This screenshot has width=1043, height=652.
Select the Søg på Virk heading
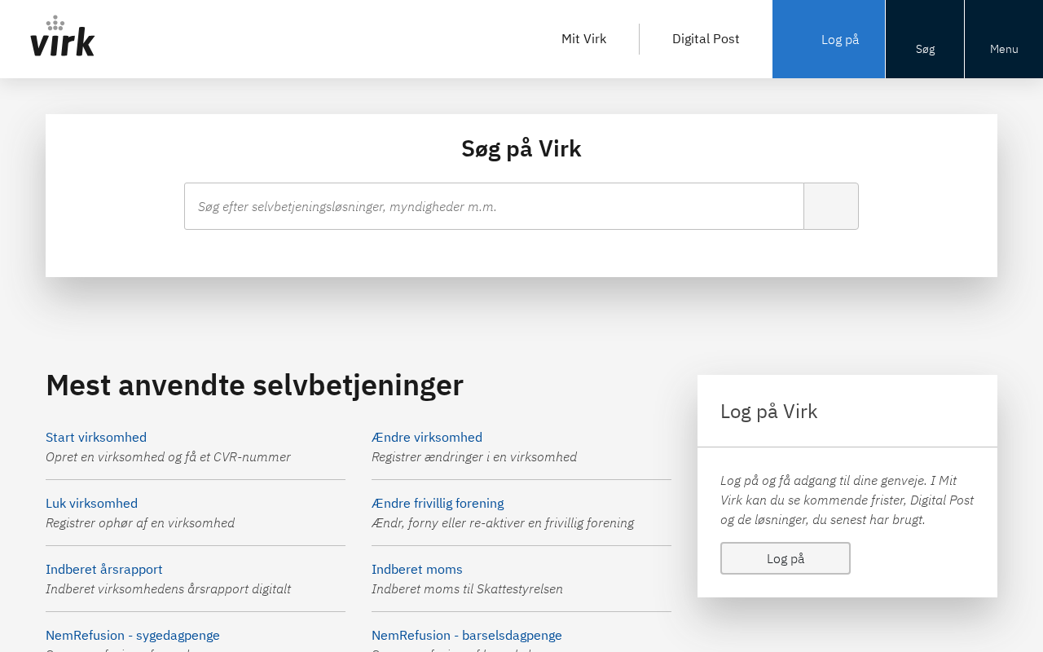pos(521,148)
